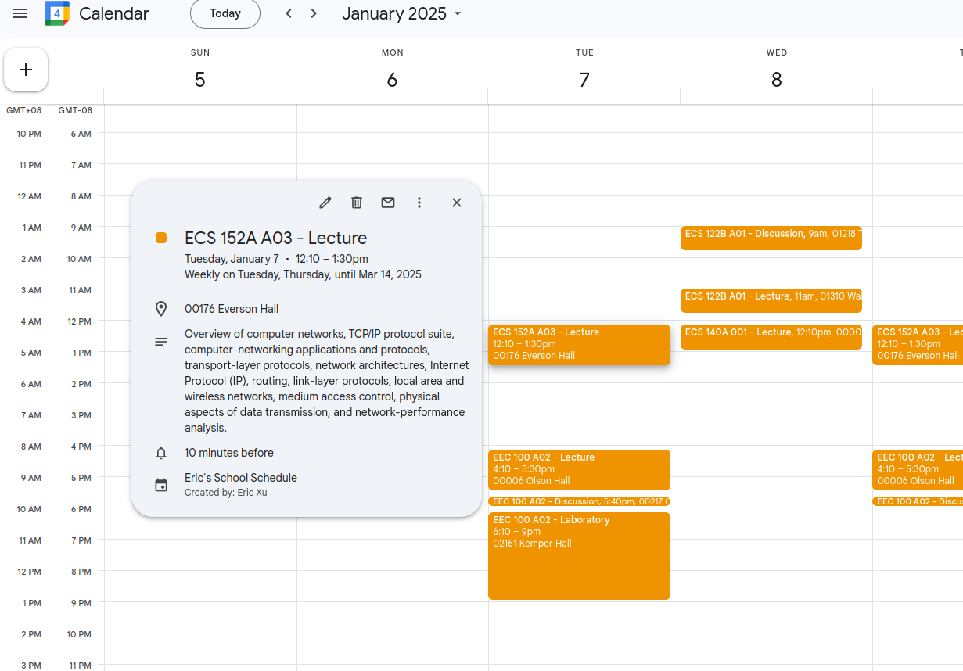Open Tuesday EEC 100 A02 Lecture event
This screenshot has height=671, width=963.
(579, 470)
